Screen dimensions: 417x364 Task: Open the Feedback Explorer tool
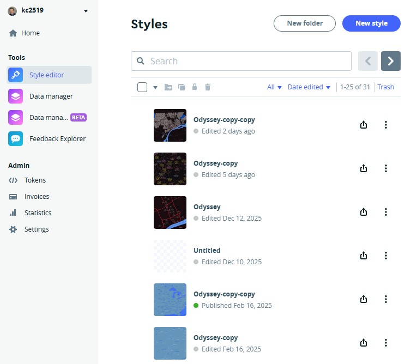[57, 139]
